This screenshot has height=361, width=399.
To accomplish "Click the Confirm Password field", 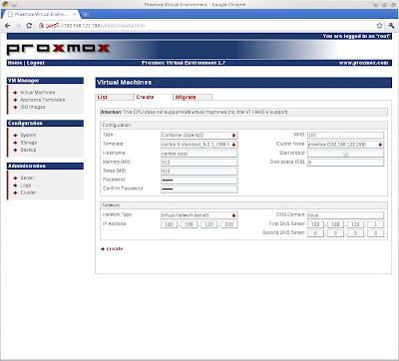I will [199, 189].
